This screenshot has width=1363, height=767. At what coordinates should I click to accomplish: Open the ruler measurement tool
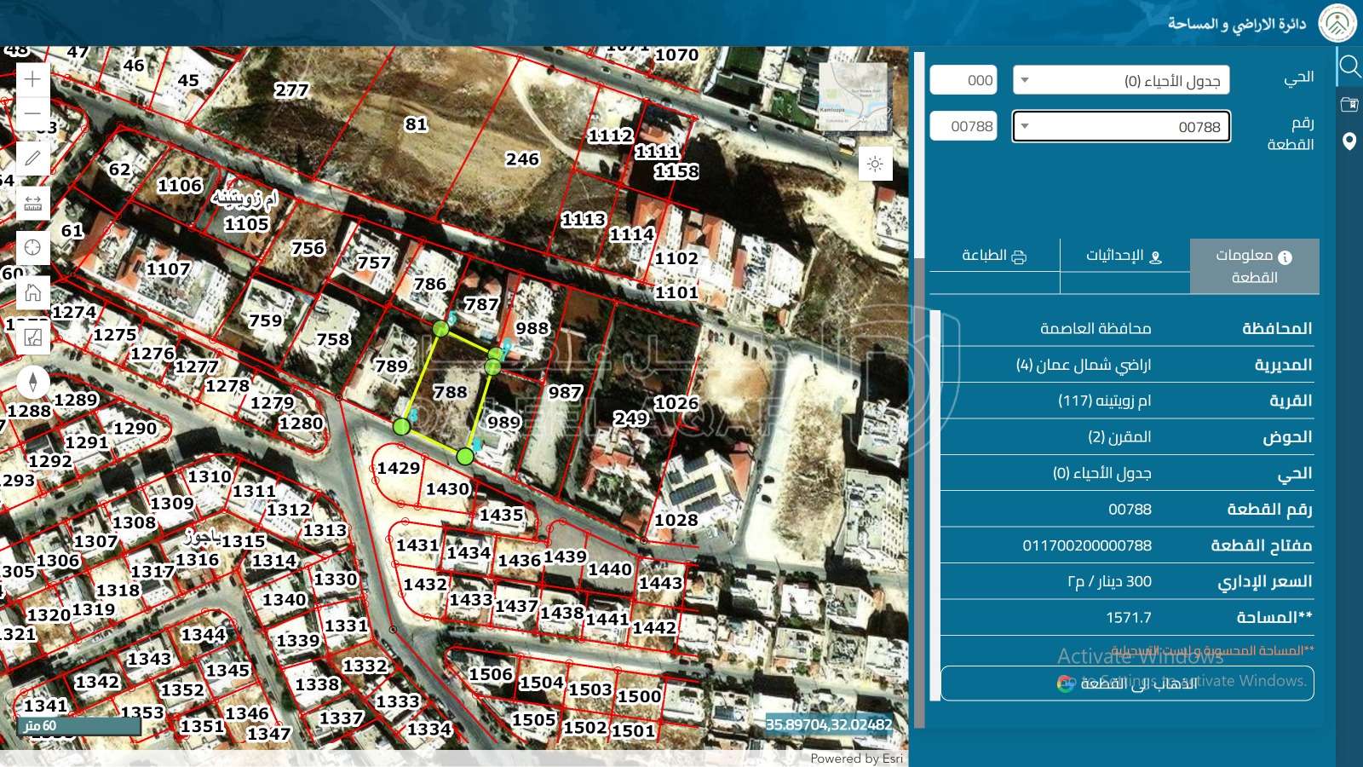(32, 203)
